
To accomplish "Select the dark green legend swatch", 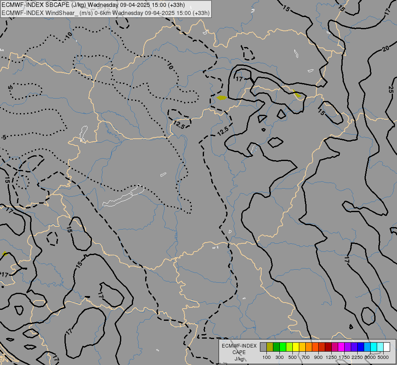I will [x=277, y=347].
